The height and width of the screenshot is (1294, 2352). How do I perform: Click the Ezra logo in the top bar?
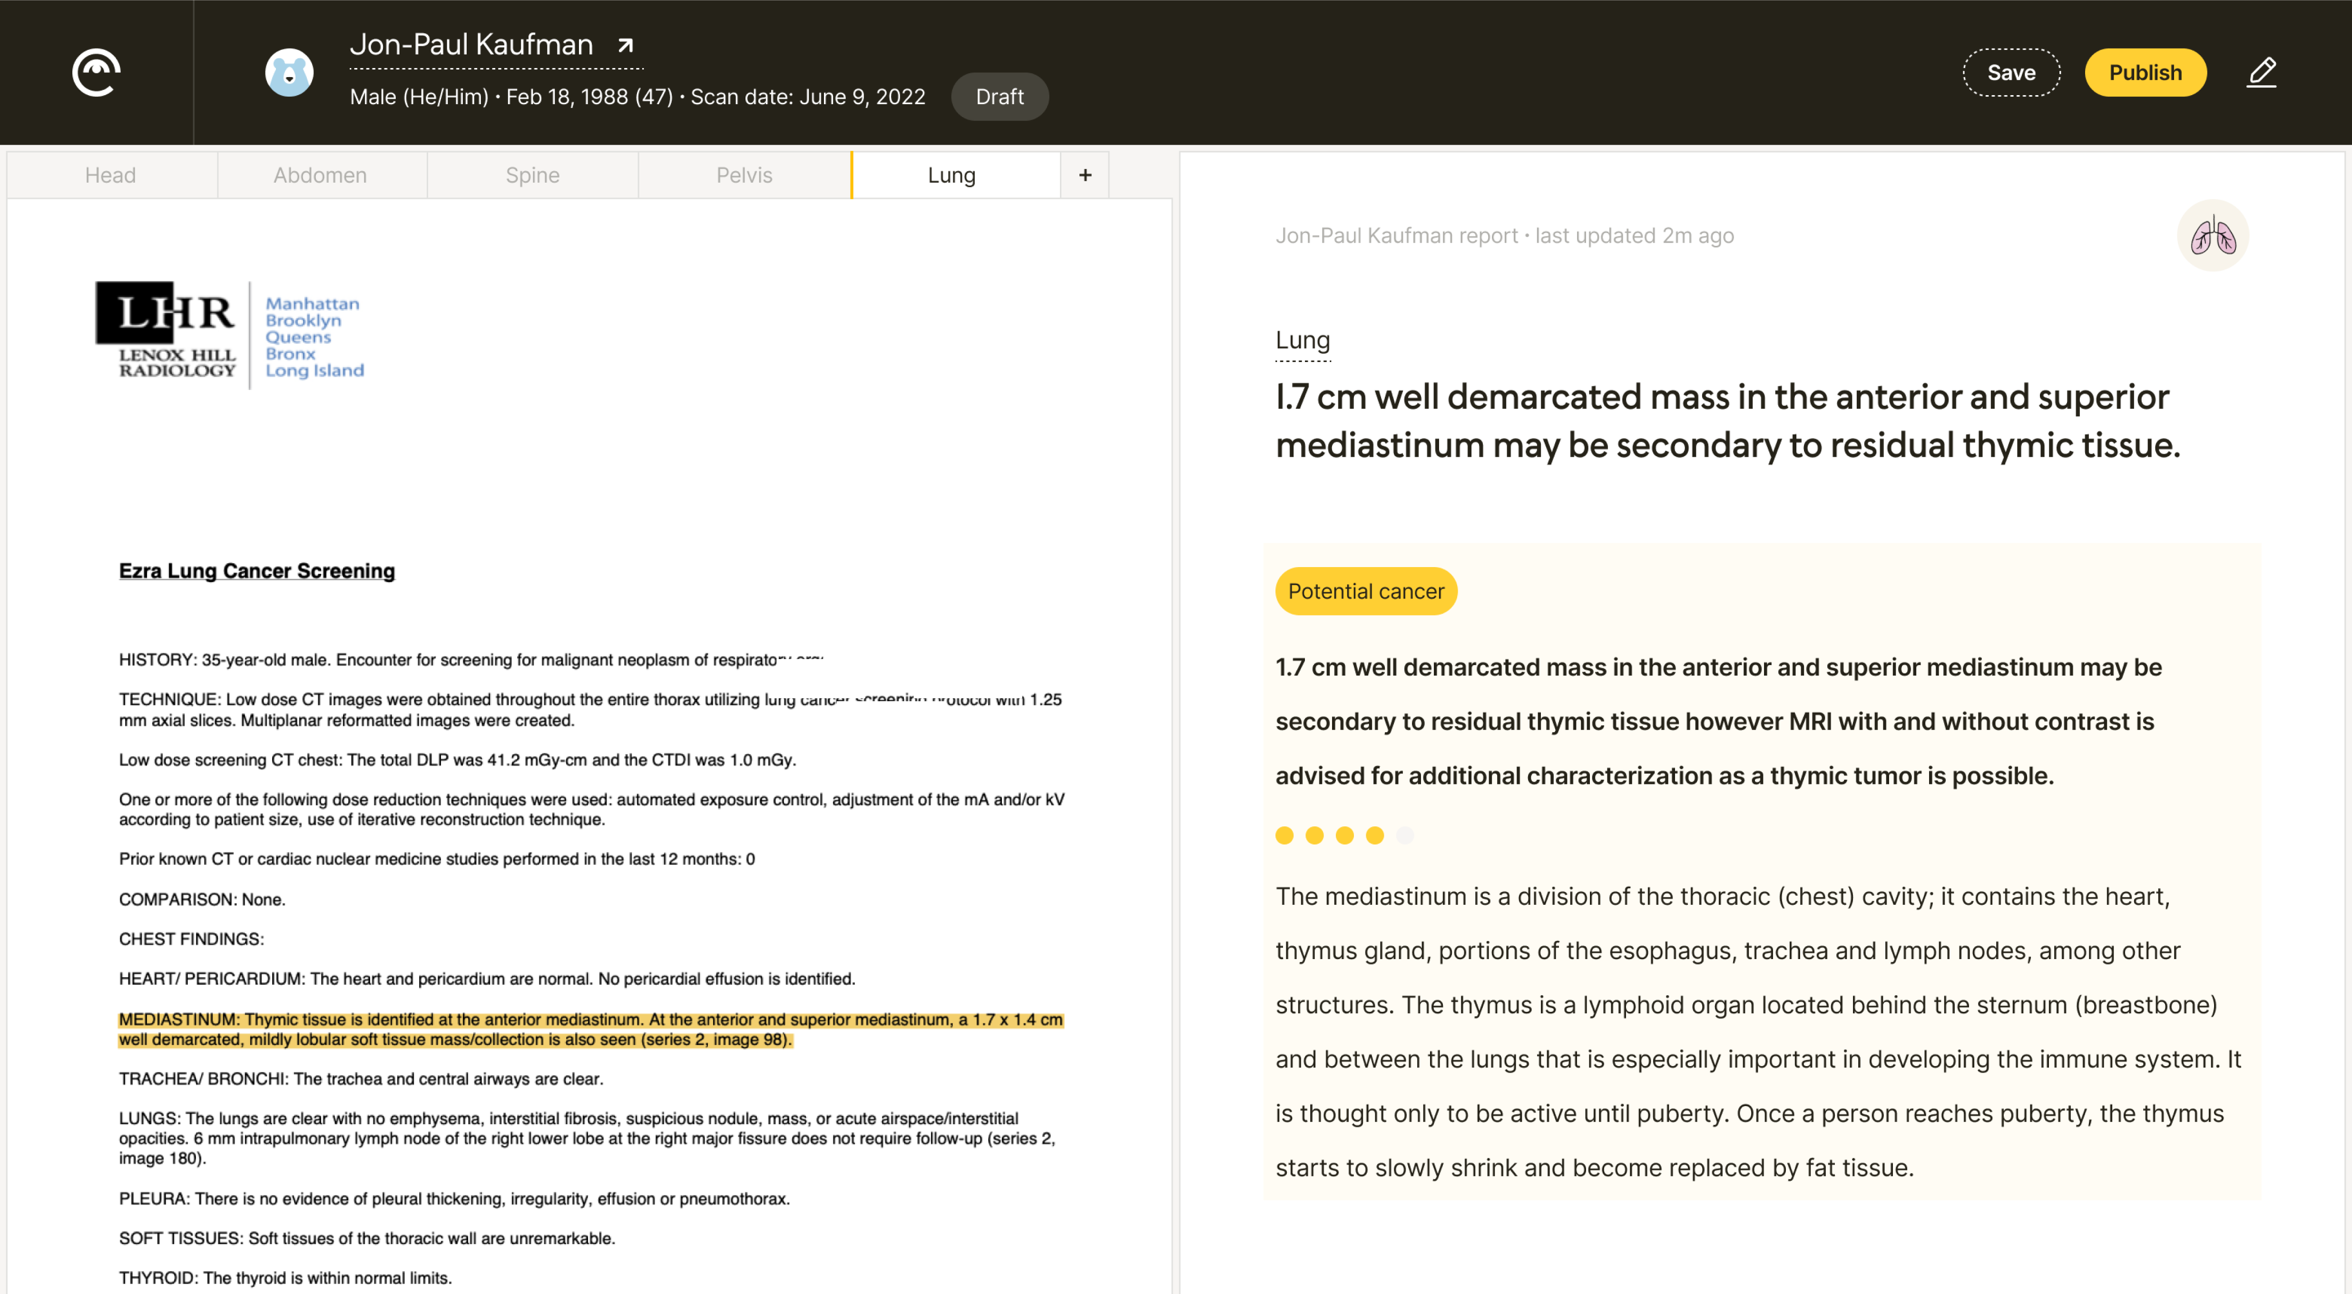tap(96, 72)
